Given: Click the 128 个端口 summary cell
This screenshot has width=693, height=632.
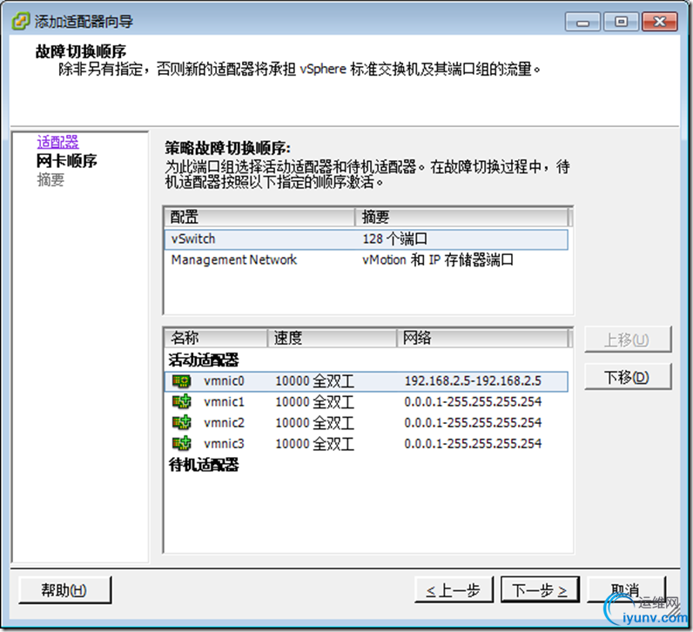Looking at the screenshot, I should 394,239.
